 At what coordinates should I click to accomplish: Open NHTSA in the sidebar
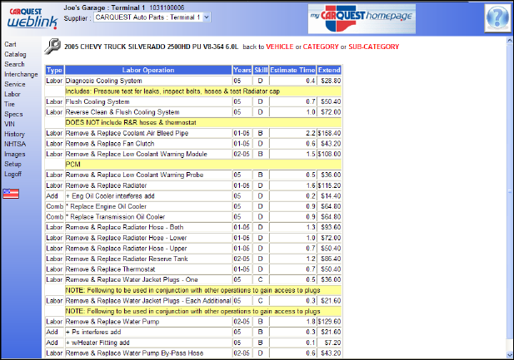point(15,144)
